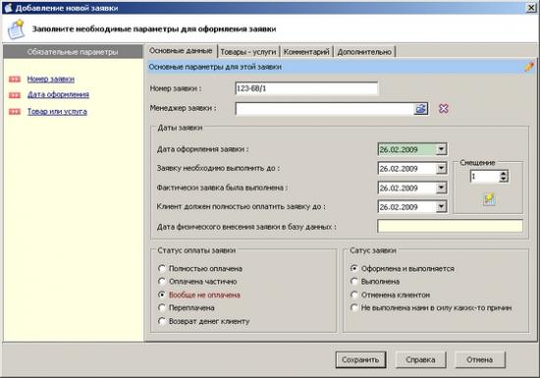This screenshot has height=378, width=540.
Task: Choose the Выполнена status radio button
Action: pos(354,281)
